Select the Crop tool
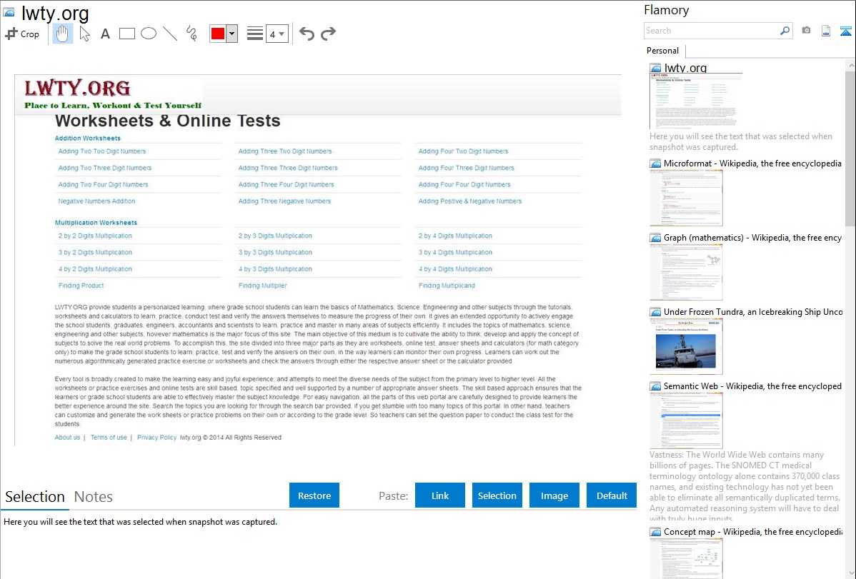The image size is (856, 579). pyautogui.click(x=22, y=34)
